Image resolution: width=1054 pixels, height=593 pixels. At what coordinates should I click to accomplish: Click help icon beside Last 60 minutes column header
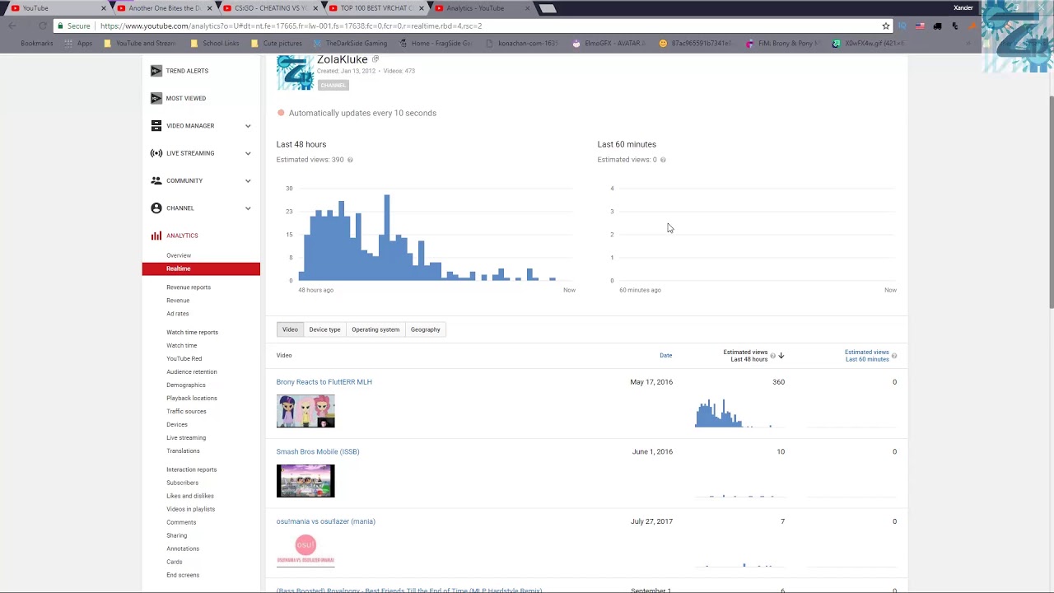[894, 356]
